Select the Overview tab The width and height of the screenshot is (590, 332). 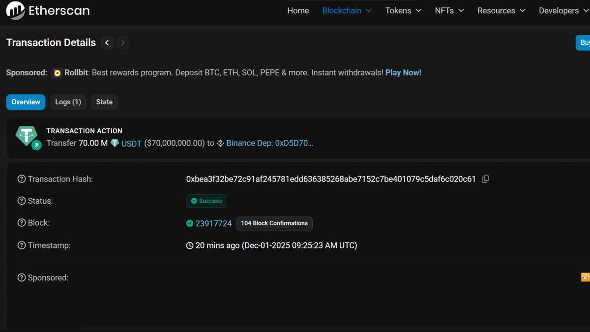[x=26, y=102]
